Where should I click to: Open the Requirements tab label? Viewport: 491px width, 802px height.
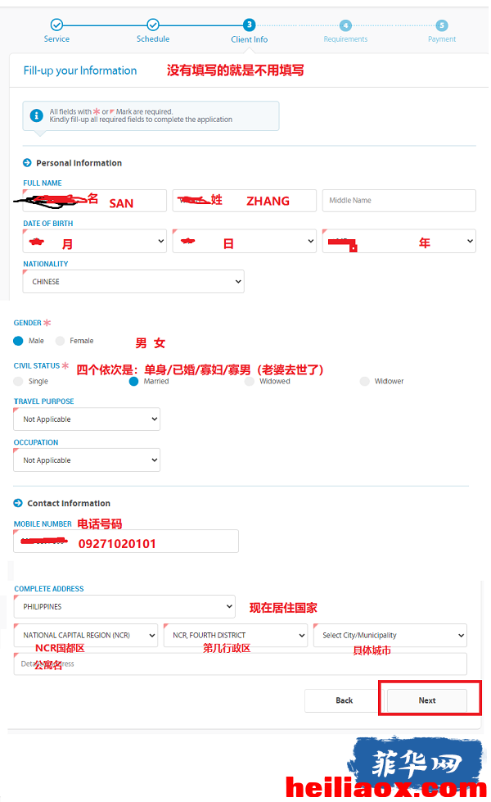click(345, 39)
